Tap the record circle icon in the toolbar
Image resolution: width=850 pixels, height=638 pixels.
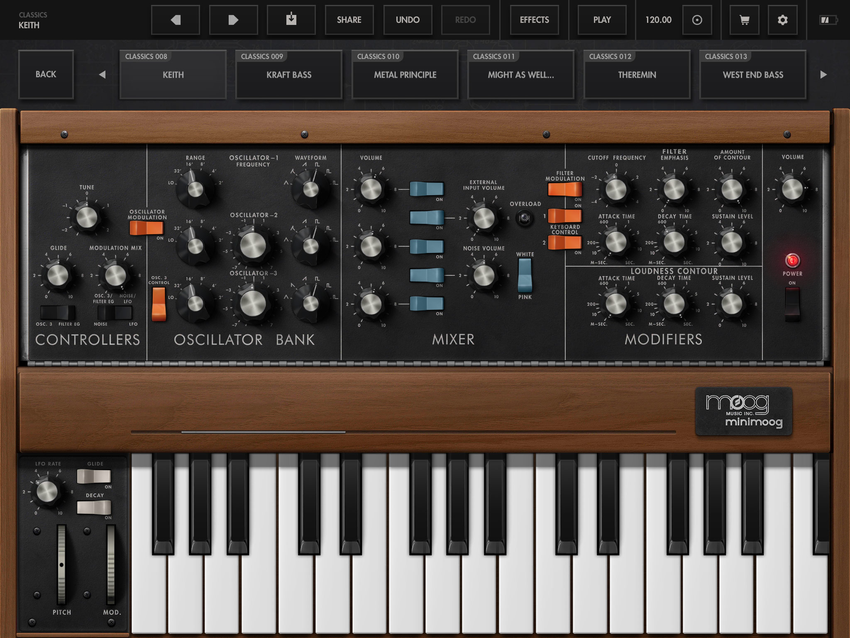pos(697,20)
